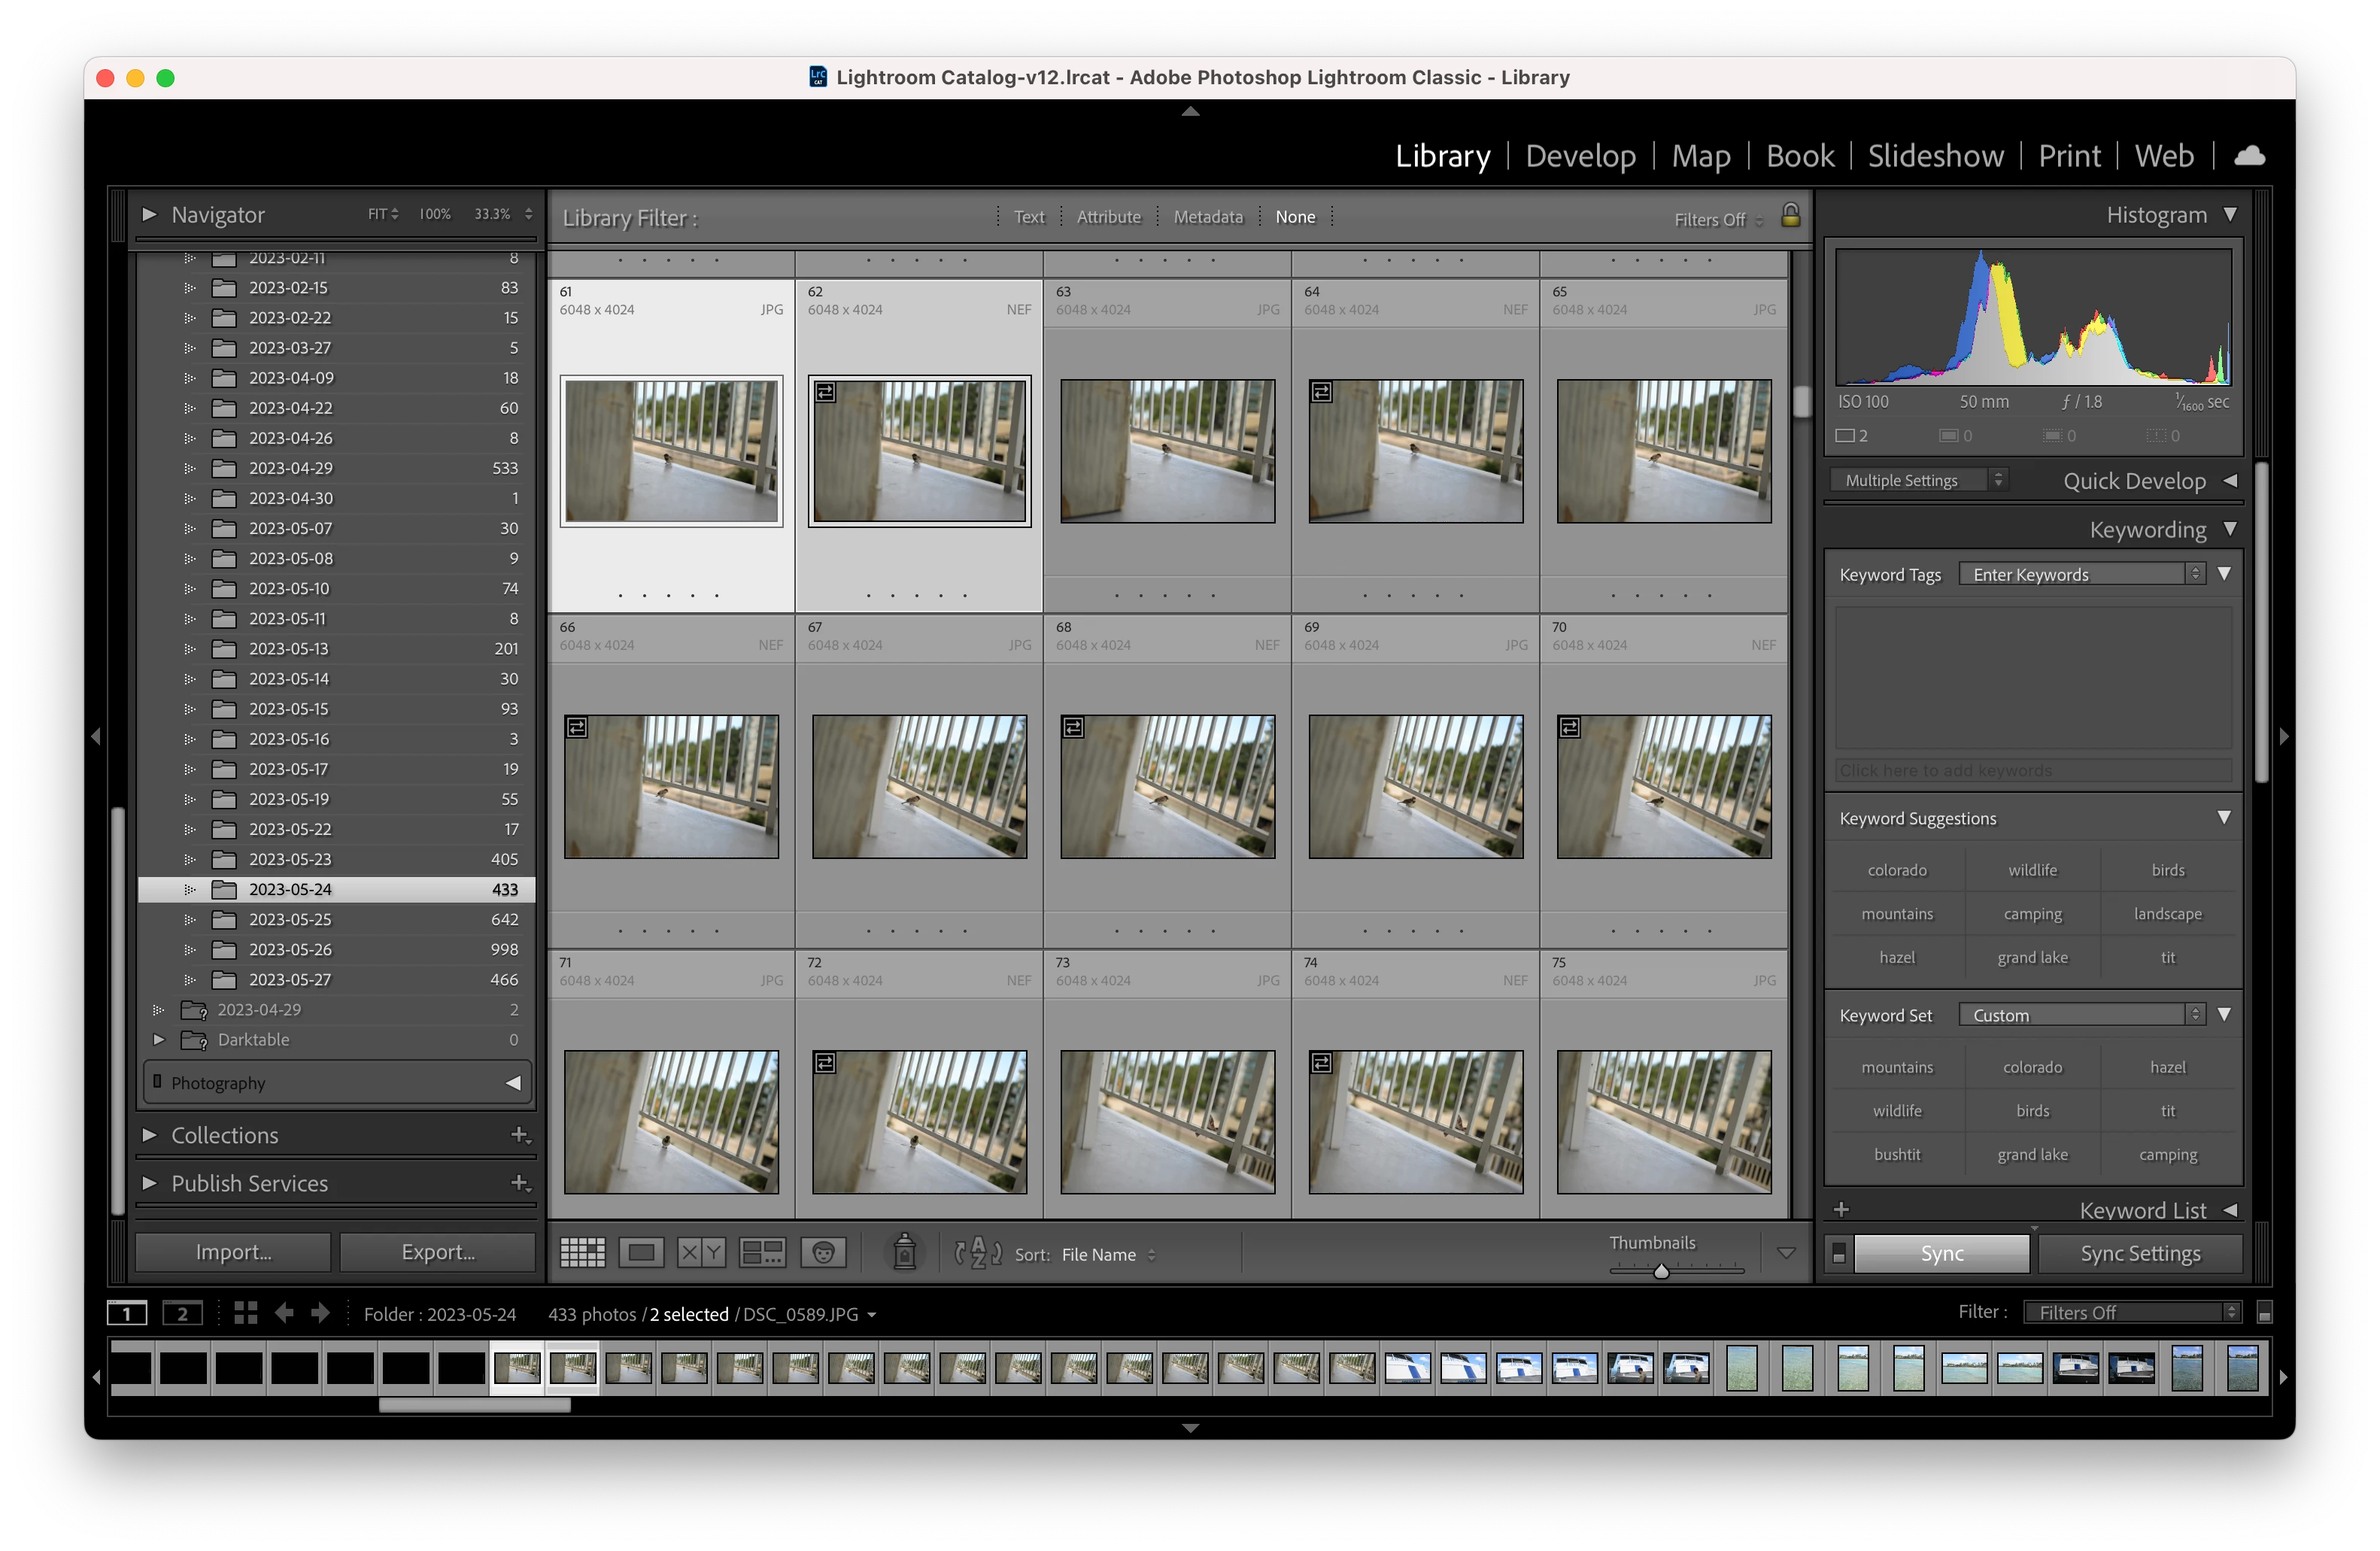Switch to Survey view
The width and height of the screenshot is (2380, 1551).
(762, 1252)
